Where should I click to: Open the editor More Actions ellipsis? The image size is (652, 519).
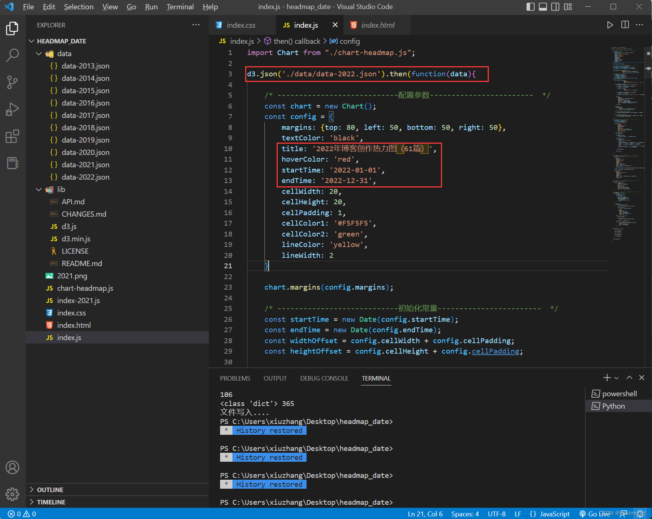click(x=640, y=25)
